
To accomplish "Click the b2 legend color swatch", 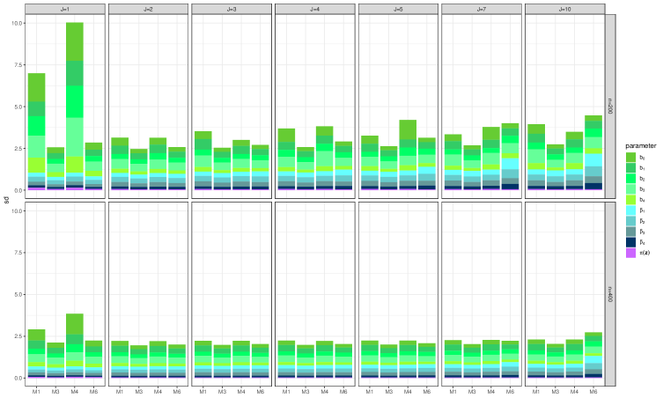I will coord(631,179).
